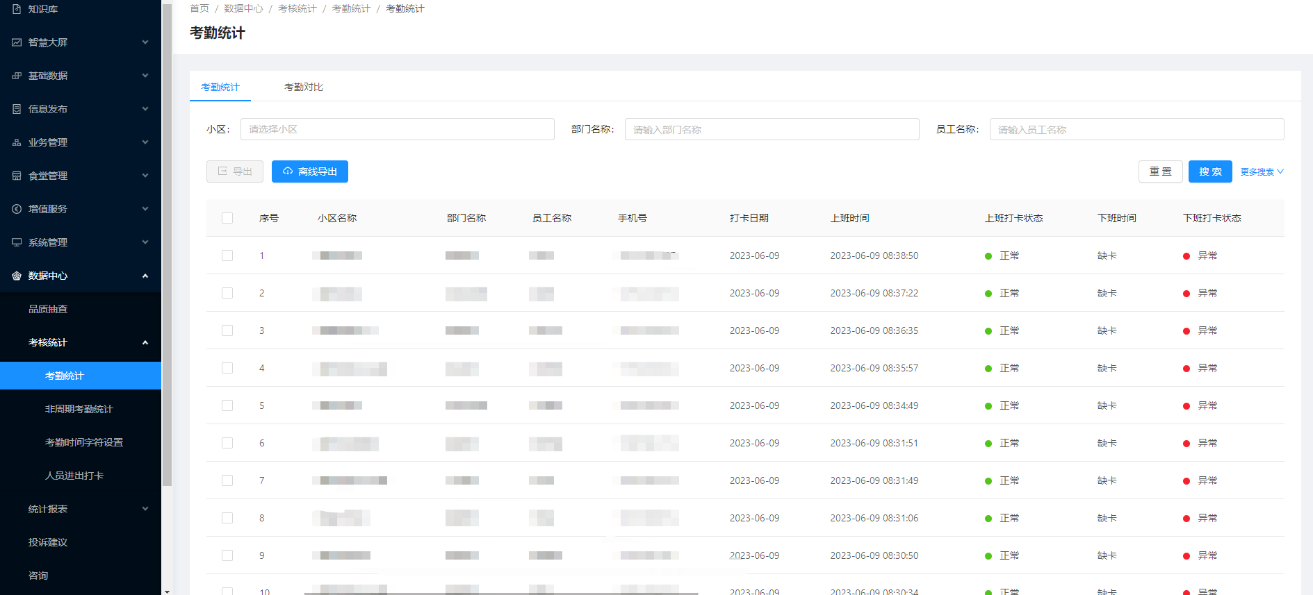Click the 考核统计 breadcrumb link
The width and height of the screenshot is (1313, 595).
click(x=297, y=8)
